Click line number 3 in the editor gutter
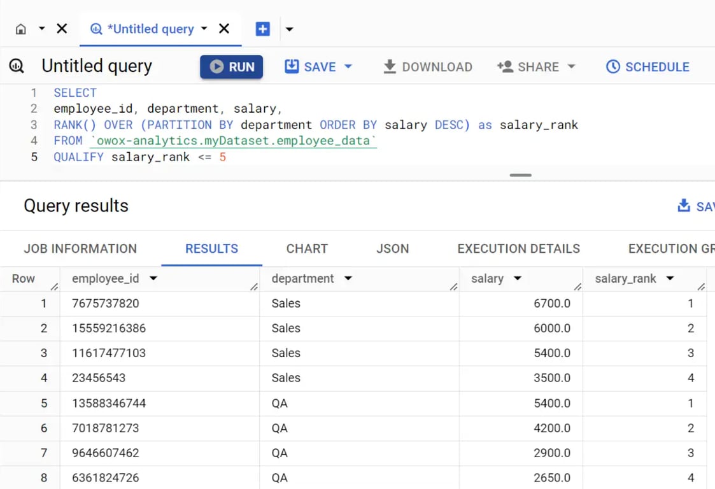The width and height of the screenshot is (715, 489). click(34, 125)
